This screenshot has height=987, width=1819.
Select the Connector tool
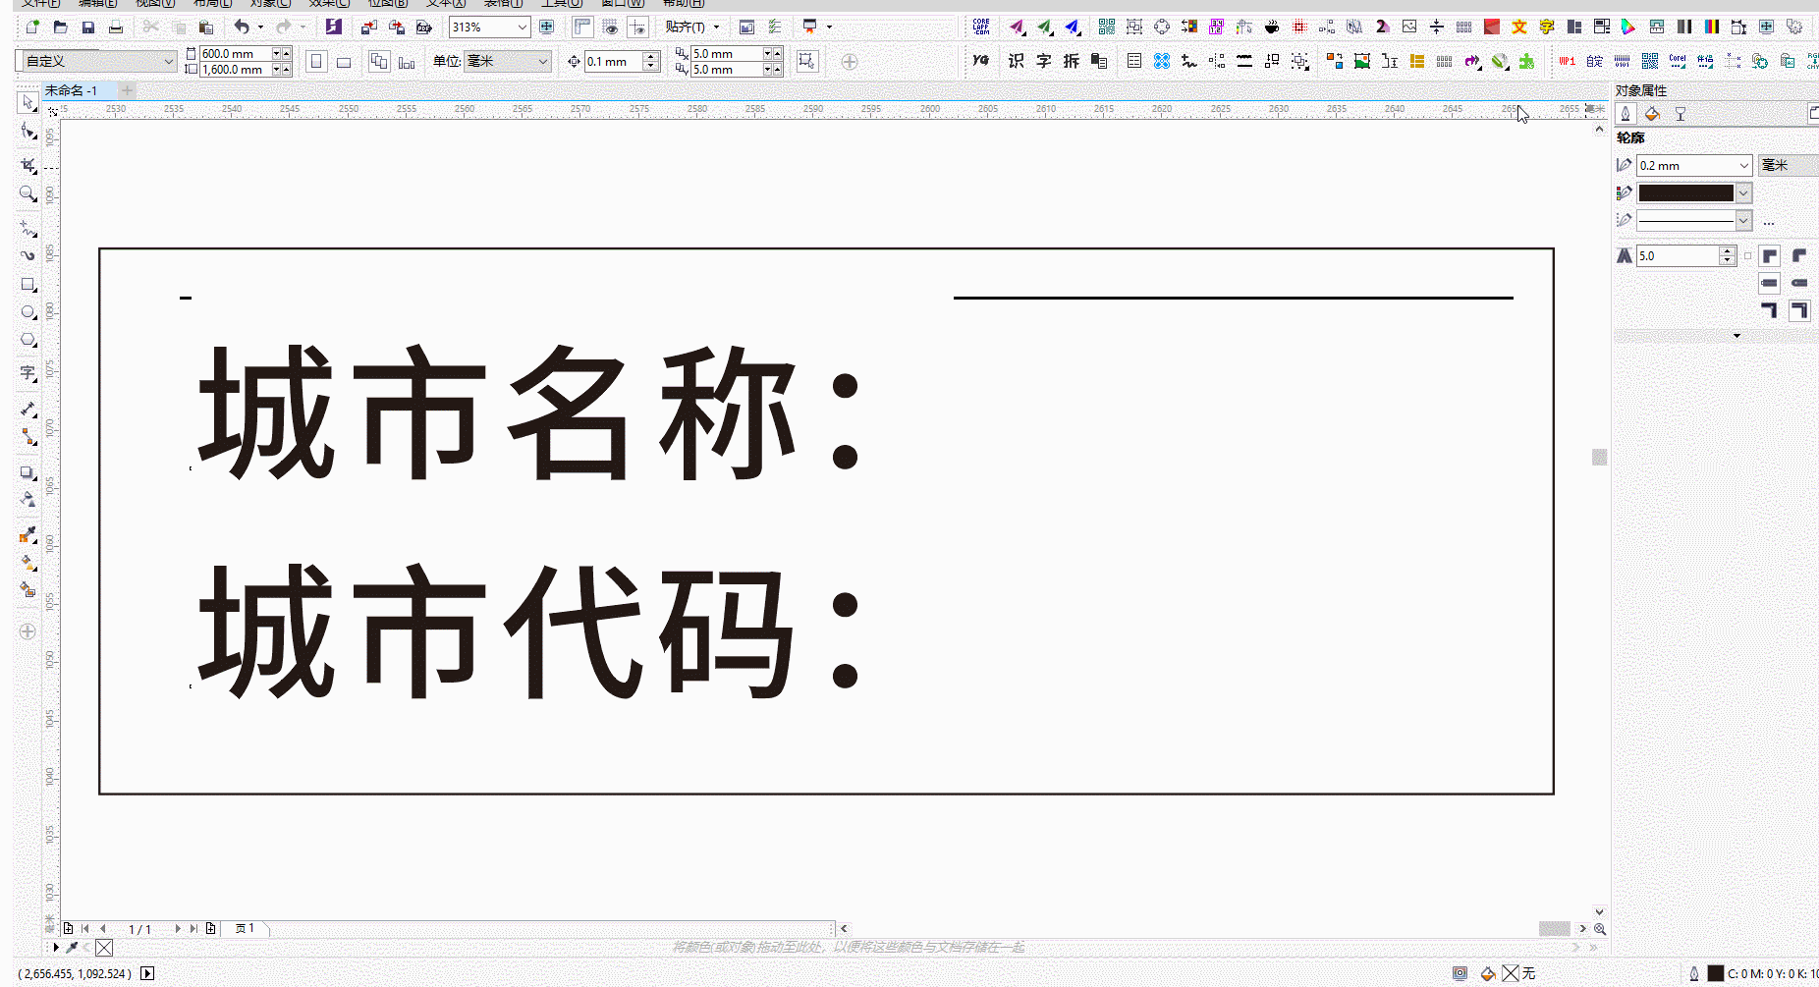click(28, 437)
